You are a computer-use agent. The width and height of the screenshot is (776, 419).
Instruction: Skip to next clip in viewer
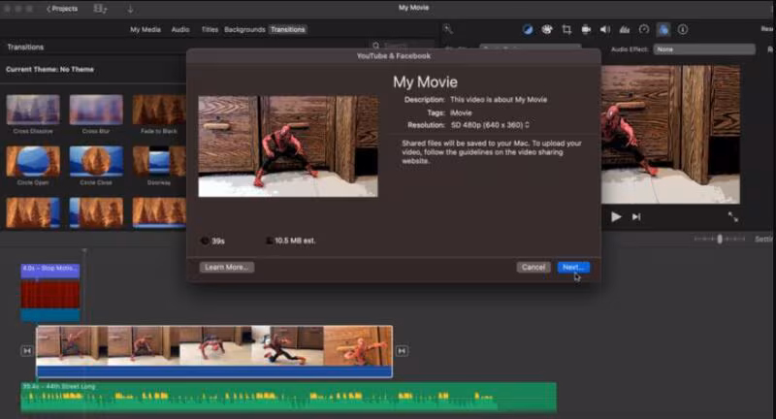(636, 216)
